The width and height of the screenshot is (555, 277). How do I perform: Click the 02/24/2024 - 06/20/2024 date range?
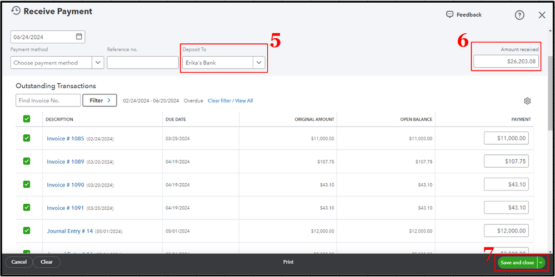click(151, 101)
